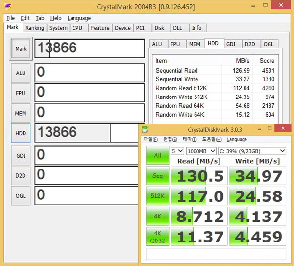Start the 512K test button
294x266 pixels.
pos(157,196)
